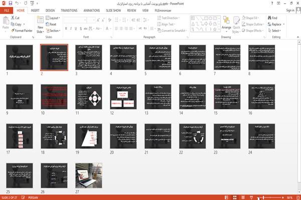Open the Align Text dropdown

(166, 24)
